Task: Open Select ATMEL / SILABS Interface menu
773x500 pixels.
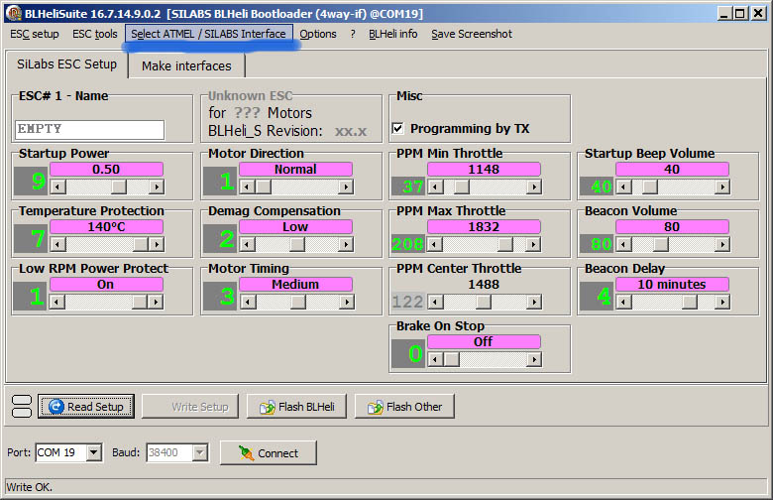Action: coord(208,34)
